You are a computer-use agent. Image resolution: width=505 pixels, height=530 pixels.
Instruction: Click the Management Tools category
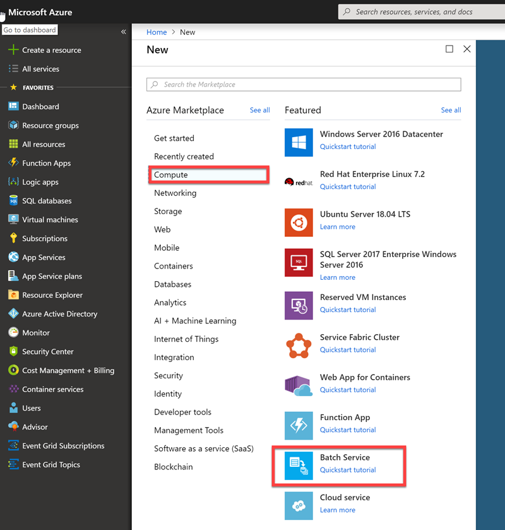pos(189,430)
